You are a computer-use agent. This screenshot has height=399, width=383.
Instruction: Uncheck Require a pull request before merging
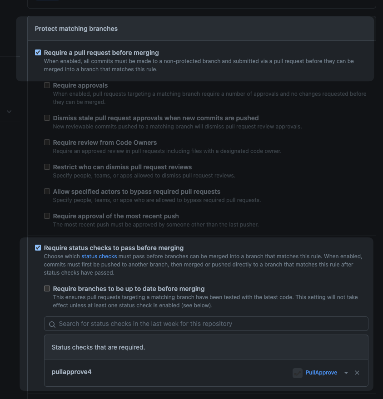tap(38, 52)
